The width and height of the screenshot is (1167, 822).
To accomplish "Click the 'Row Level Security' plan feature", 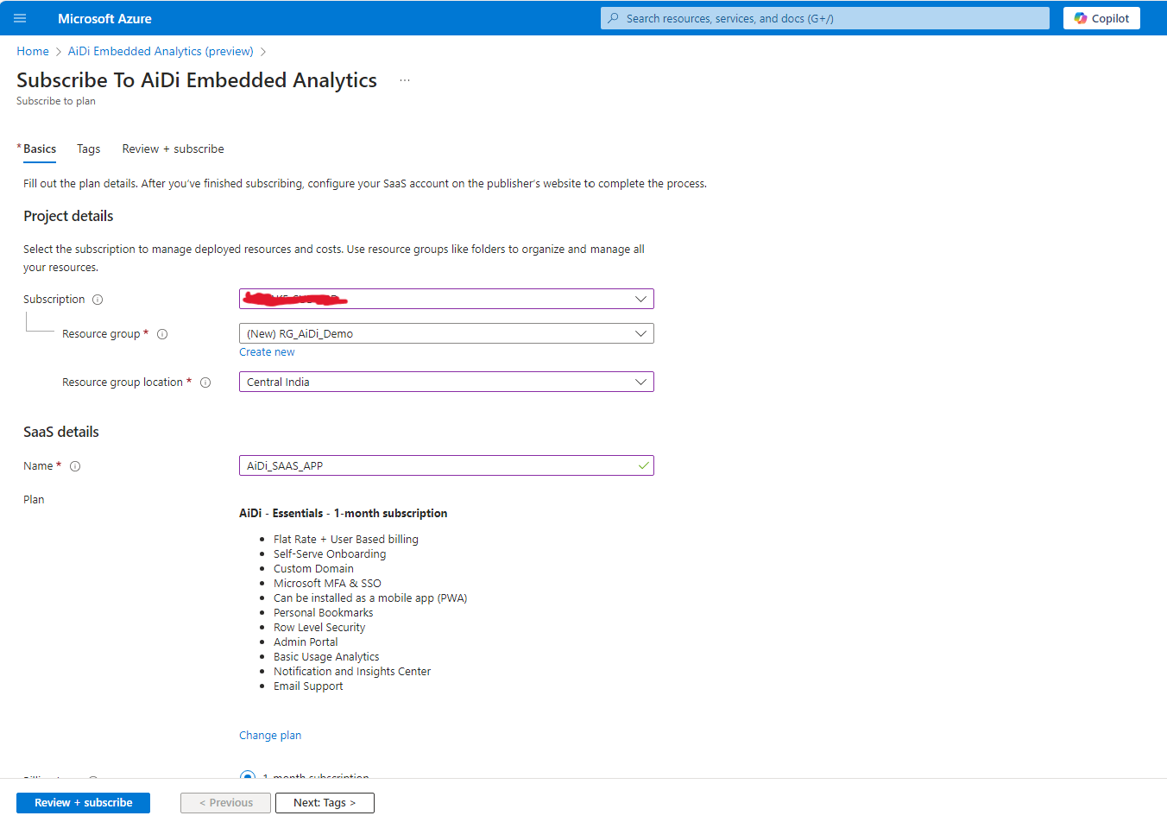I will click(319, 627).
